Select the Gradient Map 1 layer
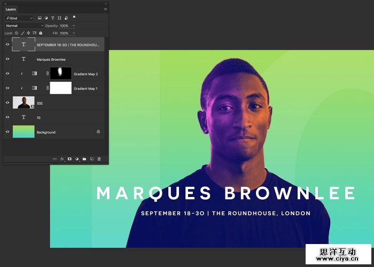Image resolution: width=374 pixels, height=267 pixels. (86, 88)
